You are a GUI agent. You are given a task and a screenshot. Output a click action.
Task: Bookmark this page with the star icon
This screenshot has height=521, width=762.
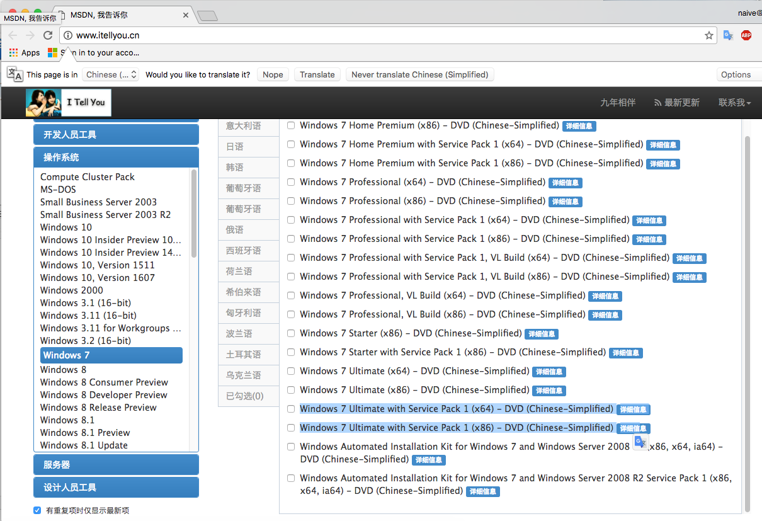[x=709, y=35]
